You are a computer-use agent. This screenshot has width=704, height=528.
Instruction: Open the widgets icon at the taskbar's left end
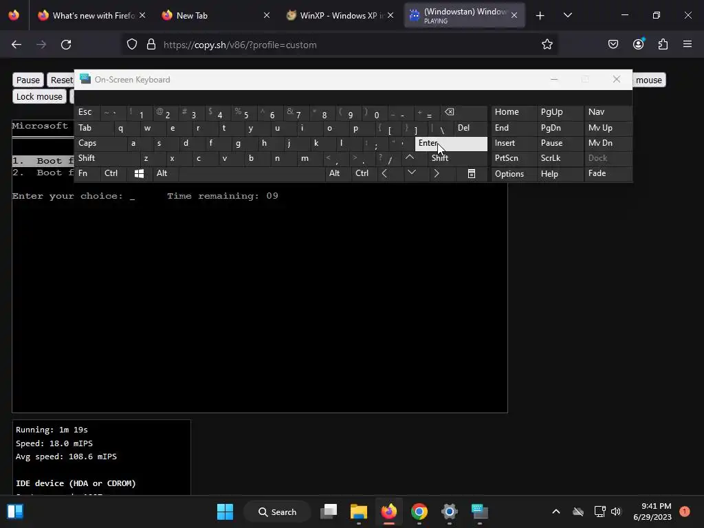pos(15,511)
